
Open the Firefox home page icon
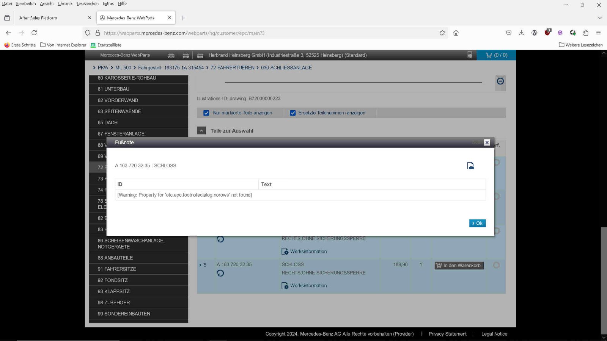pyautogui.click(x=456, y=33)
